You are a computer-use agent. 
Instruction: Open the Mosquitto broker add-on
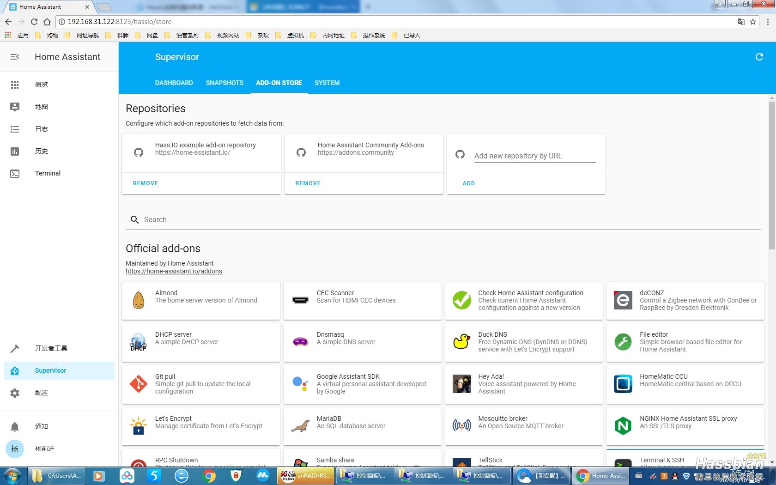(524, 426)
